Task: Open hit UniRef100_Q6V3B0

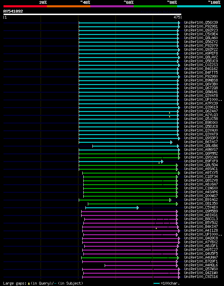Action: coord(201,84)
